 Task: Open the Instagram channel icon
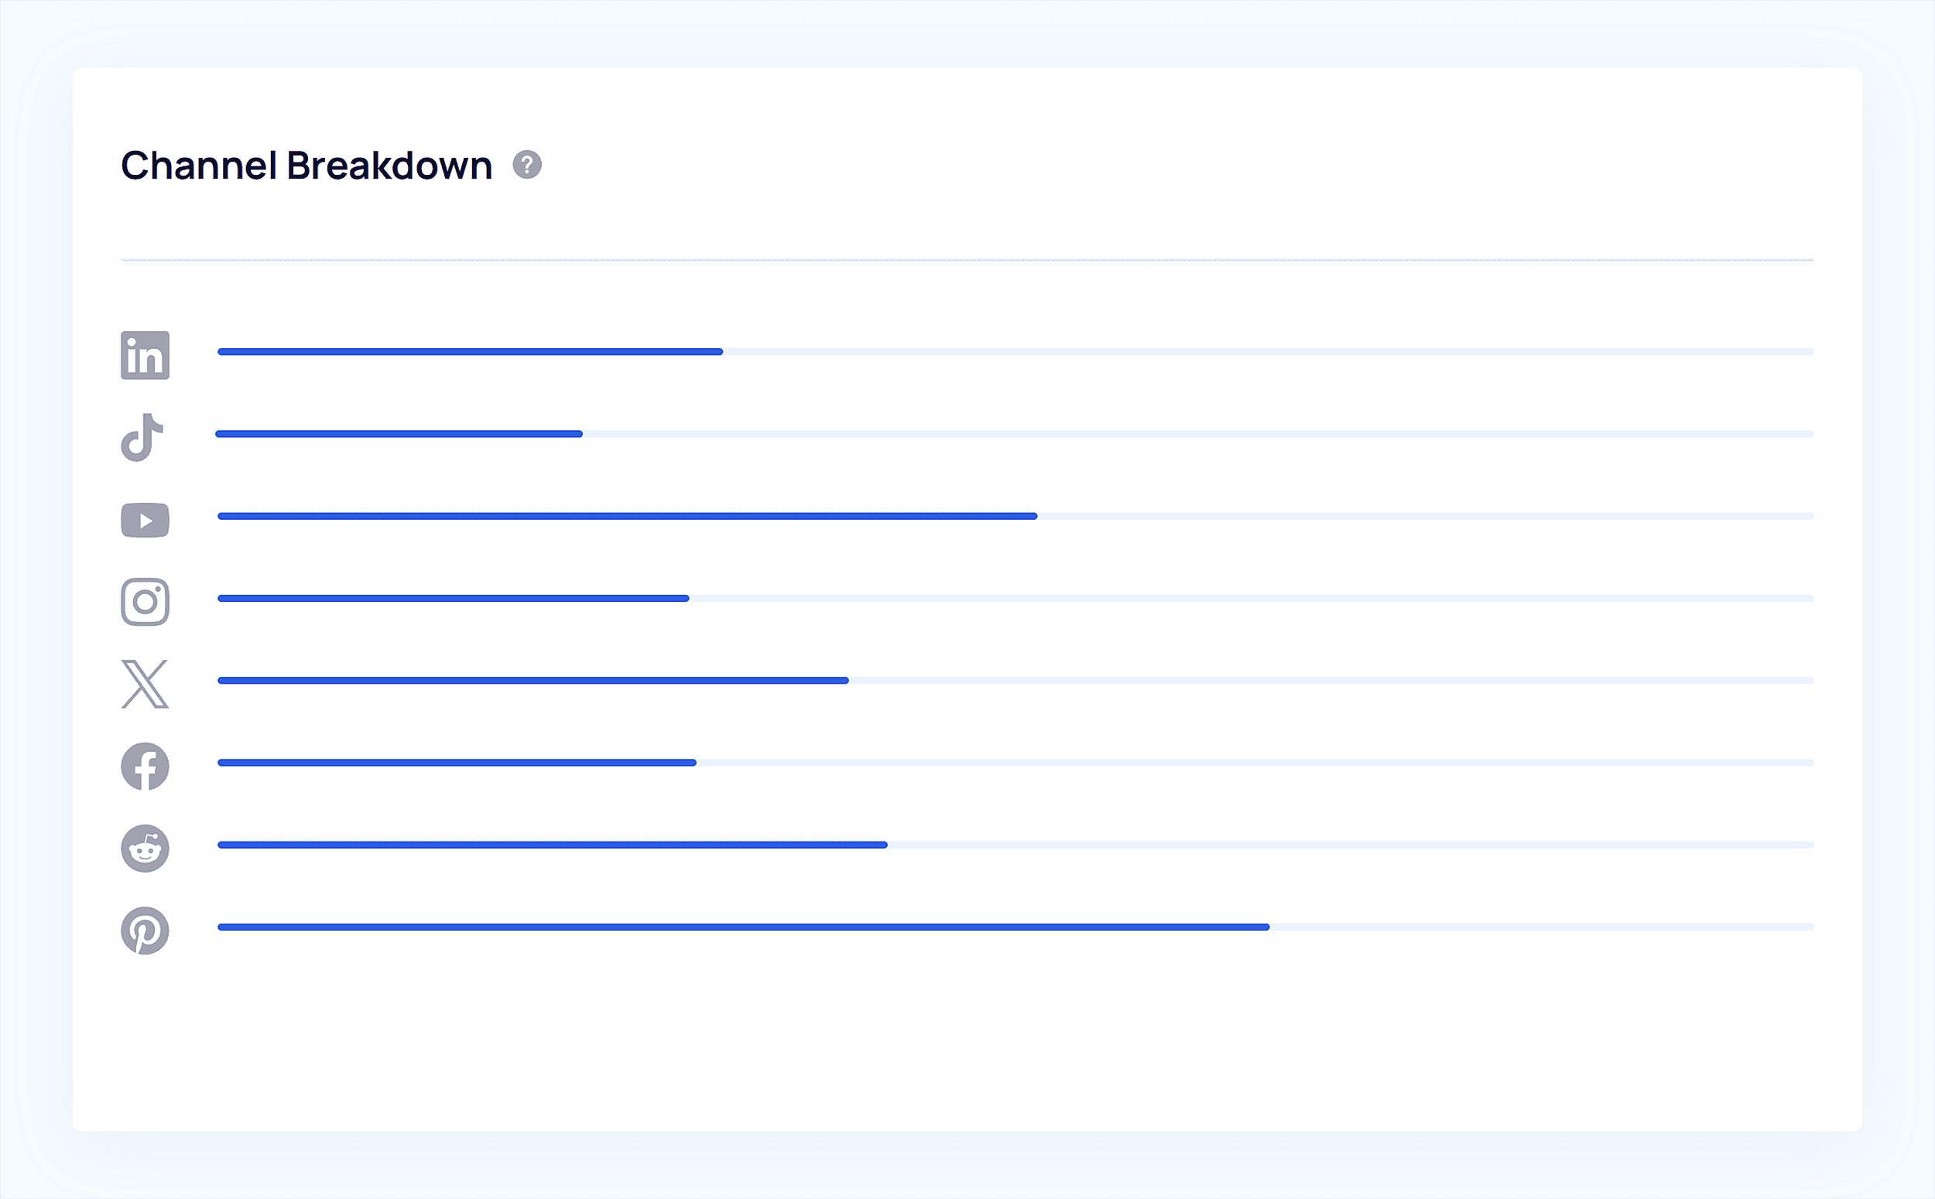(x=146, y=602)
